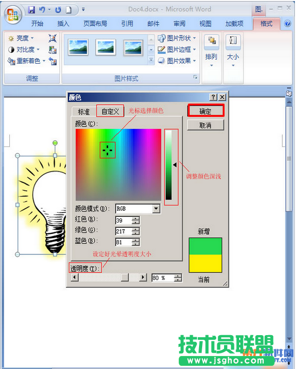Click 取消 to cancel the color dialog
The height and width of the screenshot is (369, 297).
point(205,125)
